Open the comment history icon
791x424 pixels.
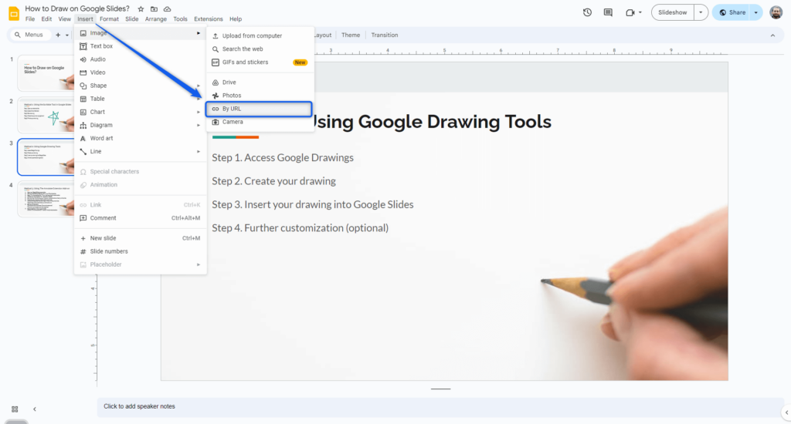(x=608, y=12)
